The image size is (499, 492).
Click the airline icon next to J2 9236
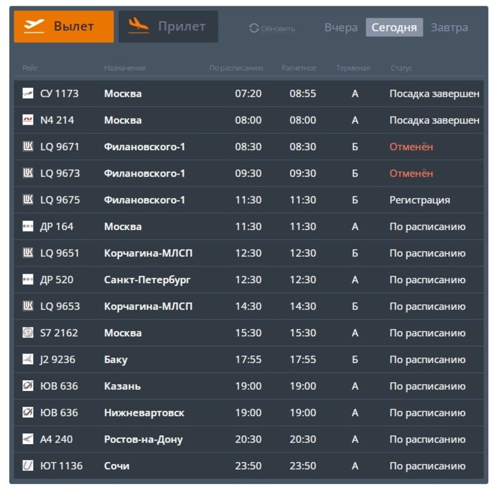point(27,360)
